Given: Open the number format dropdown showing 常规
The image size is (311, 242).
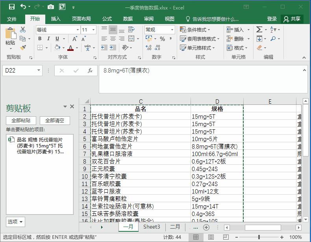Looking at the screenshot, I should click(x=172, y=30).
